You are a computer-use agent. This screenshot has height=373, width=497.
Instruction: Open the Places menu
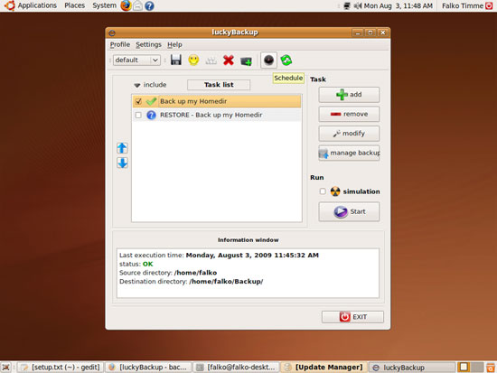coord(74,5)
